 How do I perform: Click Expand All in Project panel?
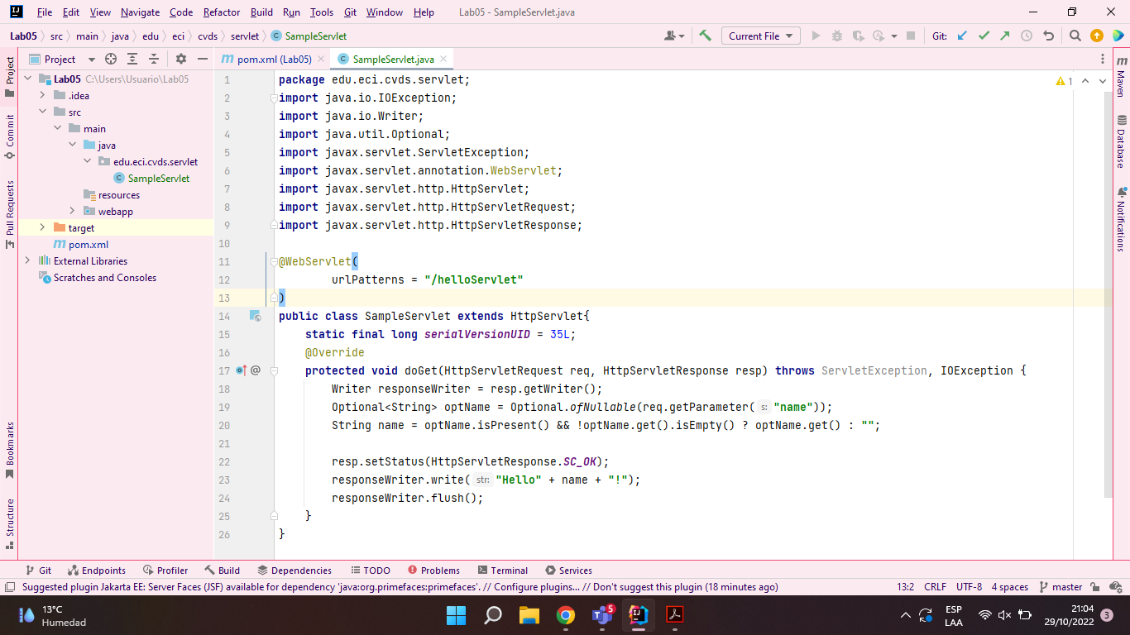click(x=132, y=59)
